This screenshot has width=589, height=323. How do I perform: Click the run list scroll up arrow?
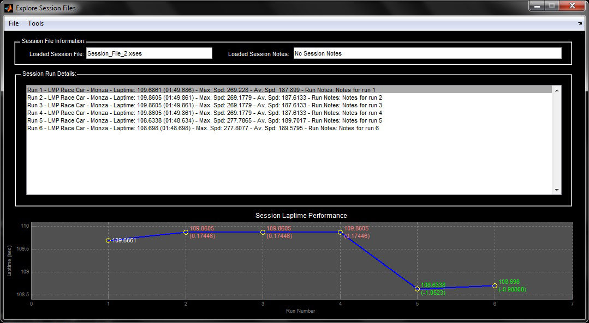pyautogui.click(x=557, y=90)
